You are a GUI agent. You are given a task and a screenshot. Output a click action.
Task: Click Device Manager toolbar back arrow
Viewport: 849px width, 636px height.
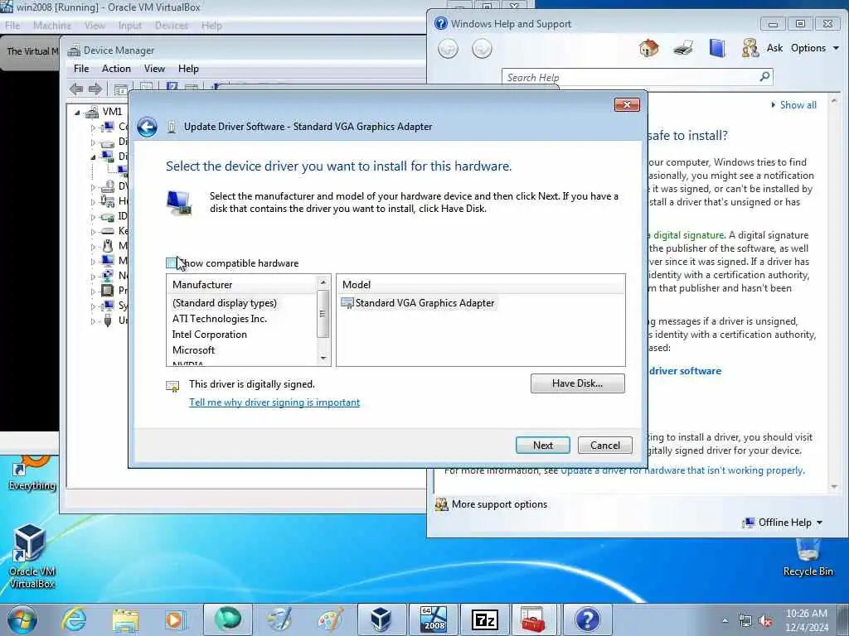point(76,89)
